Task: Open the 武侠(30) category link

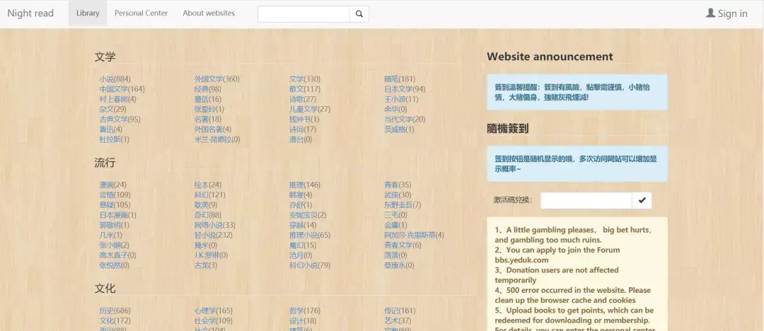Action: tap(398, 194)
